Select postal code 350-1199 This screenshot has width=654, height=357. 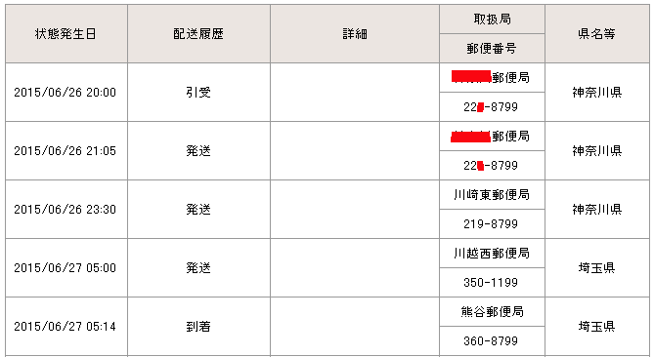coord(492,283)
